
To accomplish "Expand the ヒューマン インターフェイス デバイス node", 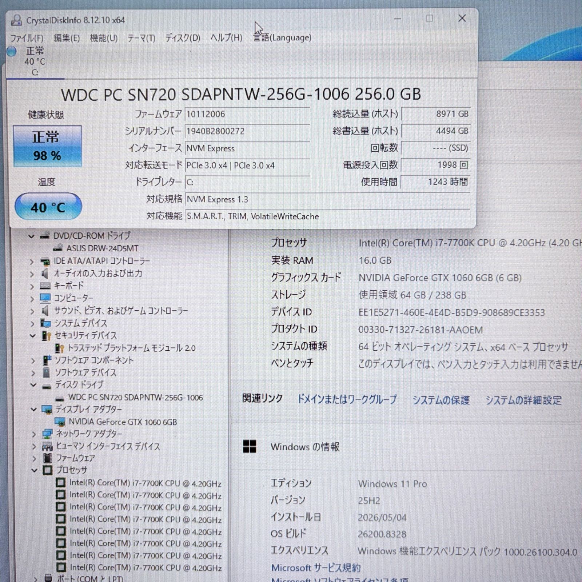I will (x=34, y=447).
